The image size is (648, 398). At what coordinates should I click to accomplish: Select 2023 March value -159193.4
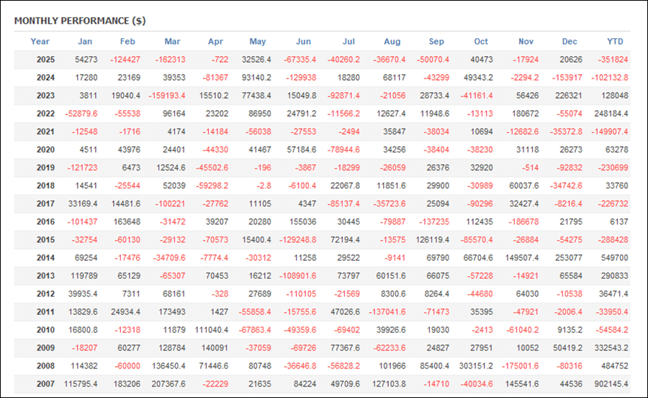click(166, 95)
